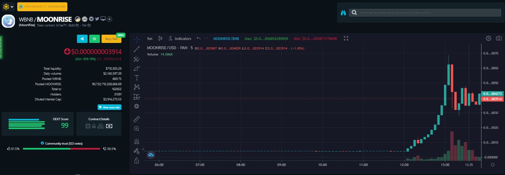The width and height of the screenshot is (505, 175).
Task: Open the Twitter link icon
Action: (97, 19)
